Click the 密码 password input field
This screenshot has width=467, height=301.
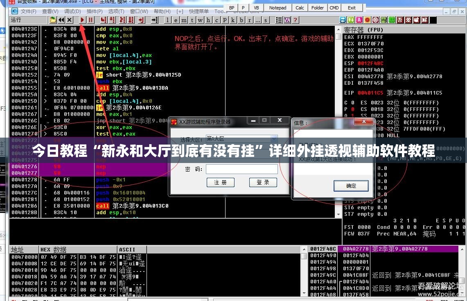click(241, 169)
